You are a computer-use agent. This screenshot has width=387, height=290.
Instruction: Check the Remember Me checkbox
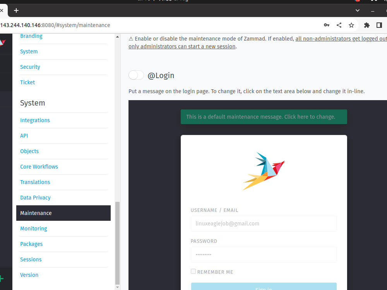193,271
